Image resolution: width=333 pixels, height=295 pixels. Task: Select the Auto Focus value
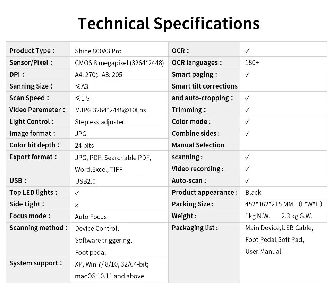point(91,217)
